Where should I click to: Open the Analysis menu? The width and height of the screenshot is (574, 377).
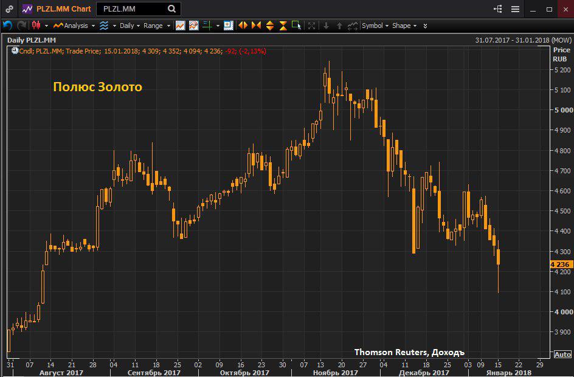click(x=74, y=26)
